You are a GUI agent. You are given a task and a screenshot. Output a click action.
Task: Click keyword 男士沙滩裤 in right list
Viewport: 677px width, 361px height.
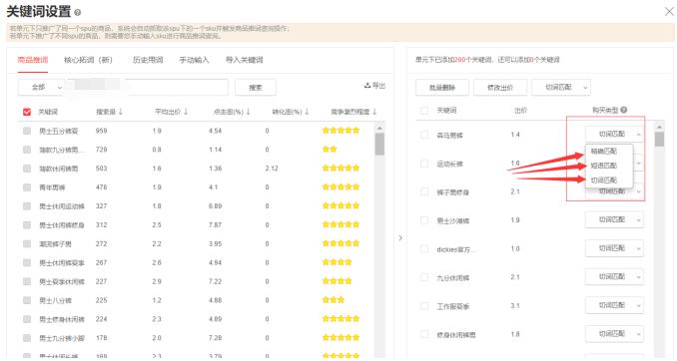click(453, 220)
